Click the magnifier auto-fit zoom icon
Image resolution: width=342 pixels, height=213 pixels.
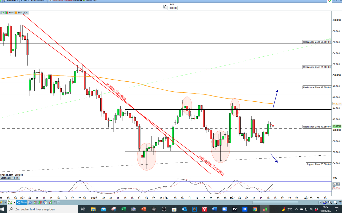(x=325, y=202)
